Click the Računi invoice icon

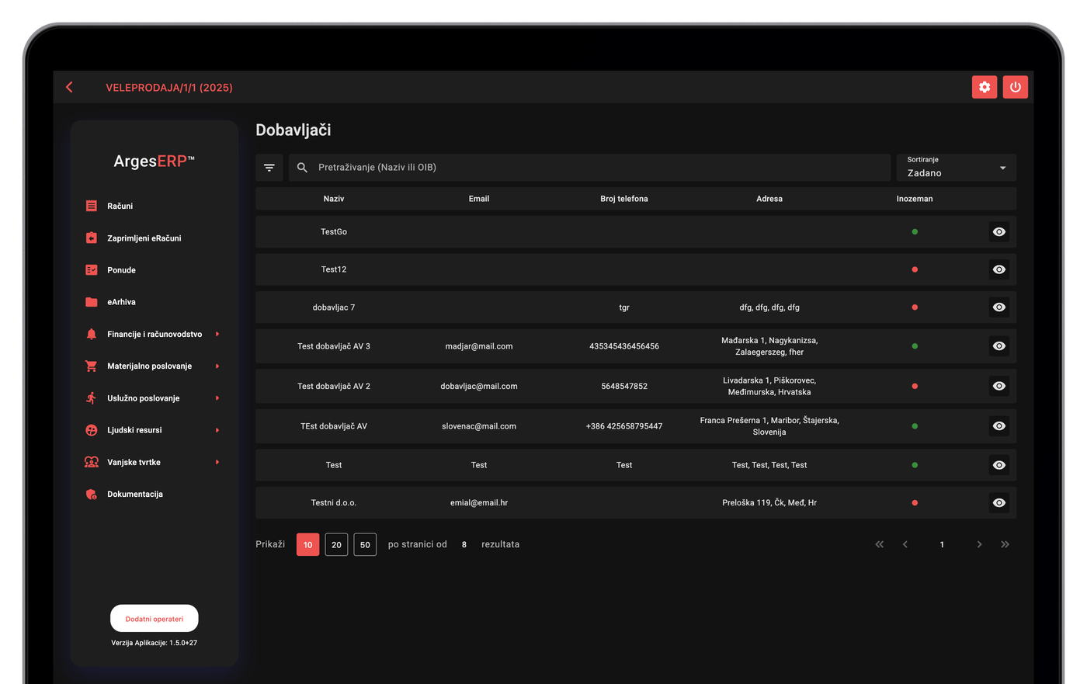(92, 206)
